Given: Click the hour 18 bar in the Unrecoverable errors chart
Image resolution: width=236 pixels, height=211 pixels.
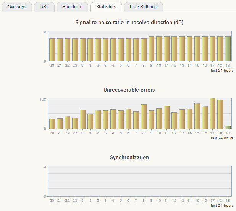Looking at the screenshot, I should coord(220,114).
